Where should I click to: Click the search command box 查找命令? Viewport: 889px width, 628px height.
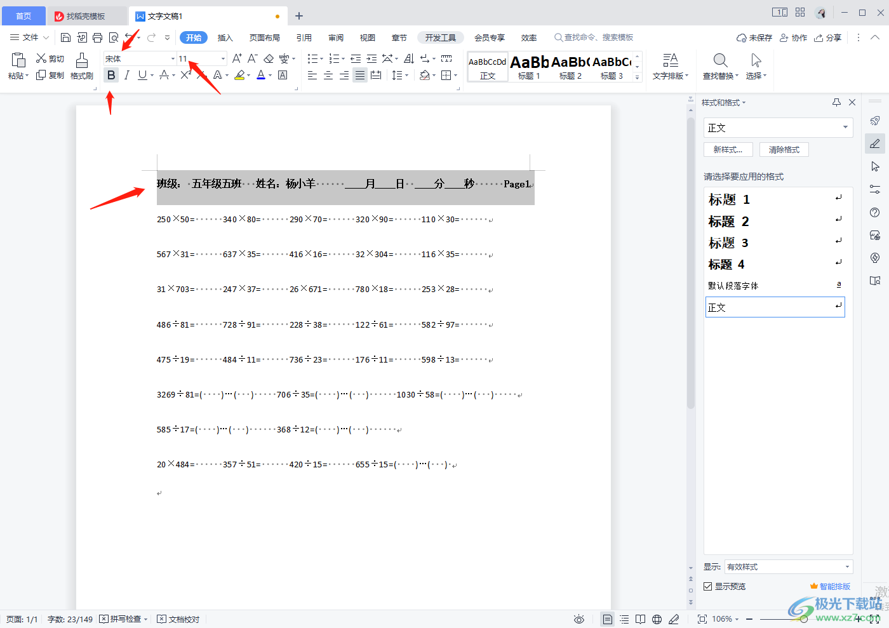point(594,37)
